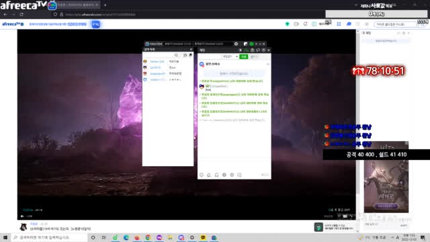Click the reload icon in the afreecaTV header
The height and width of the screenshot is (242, 430).
click(x=305, y=24)
